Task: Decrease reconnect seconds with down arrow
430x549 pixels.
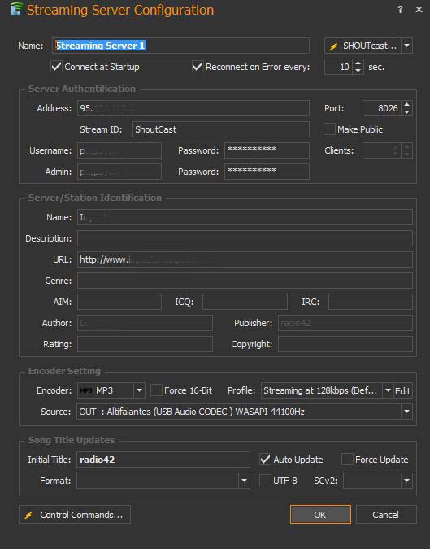Action: pyautogui.click(x=358, y=71)
